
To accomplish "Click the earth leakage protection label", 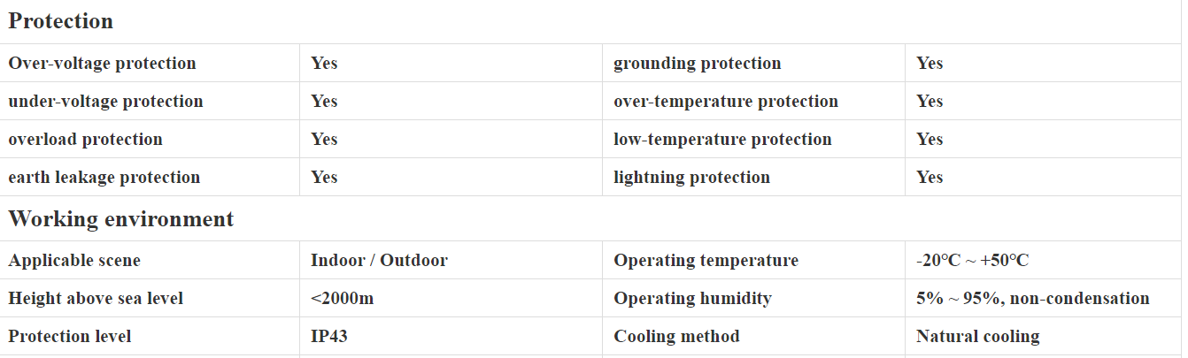I will tap(104, 178).
